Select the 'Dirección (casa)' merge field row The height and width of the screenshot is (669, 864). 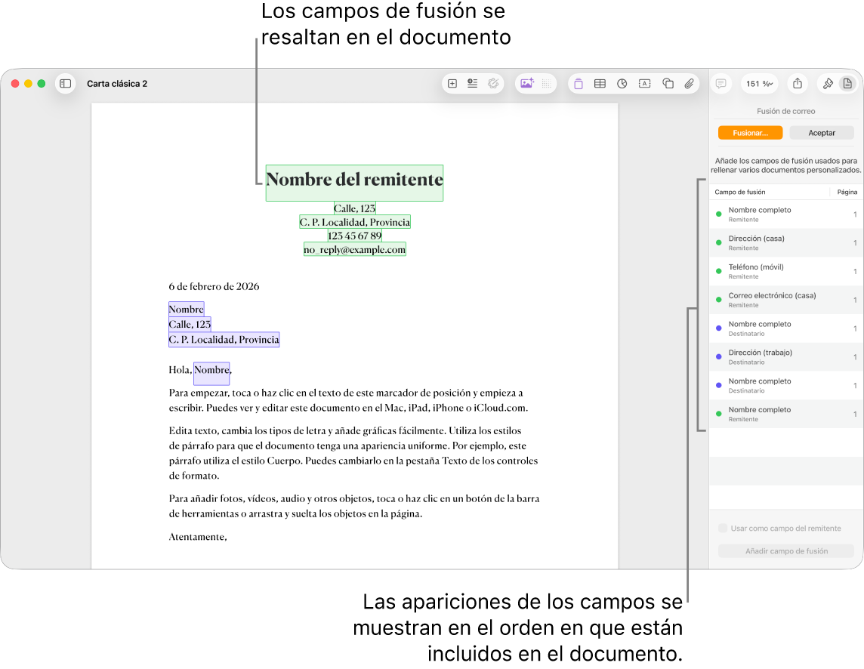[785, 242]
